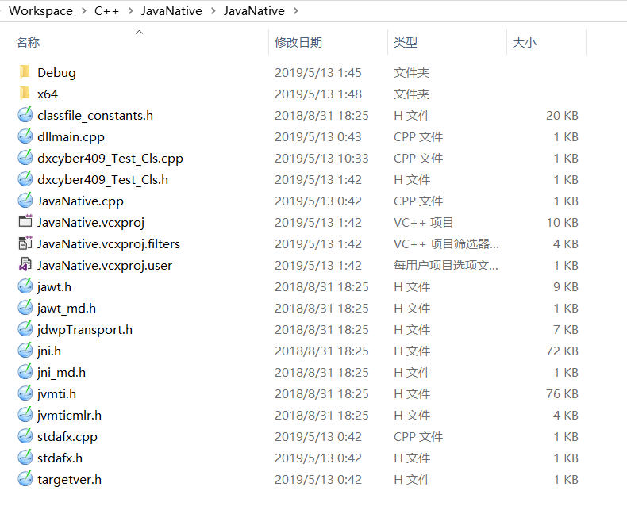The image size is (627, 510).
Task: Select classfile_constants.h file icon
Action: (x=25, y=115)
